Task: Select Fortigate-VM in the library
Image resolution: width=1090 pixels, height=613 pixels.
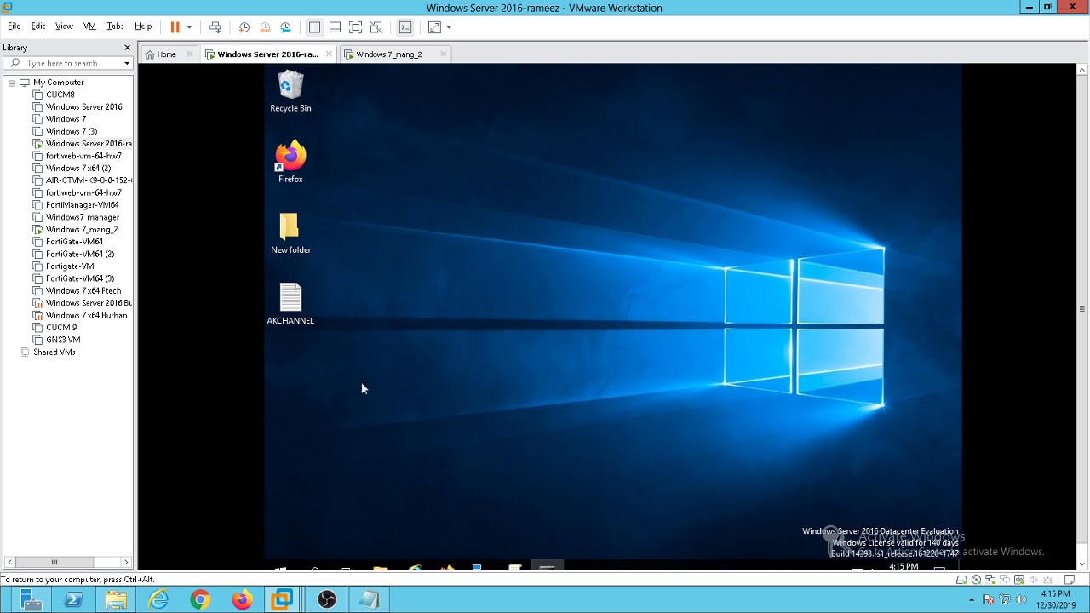Action: pyautogui.click(x=69, y=266)
